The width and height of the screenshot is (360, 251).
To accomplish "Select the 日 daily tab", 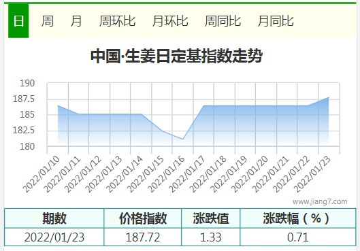I will pos(18,21).
